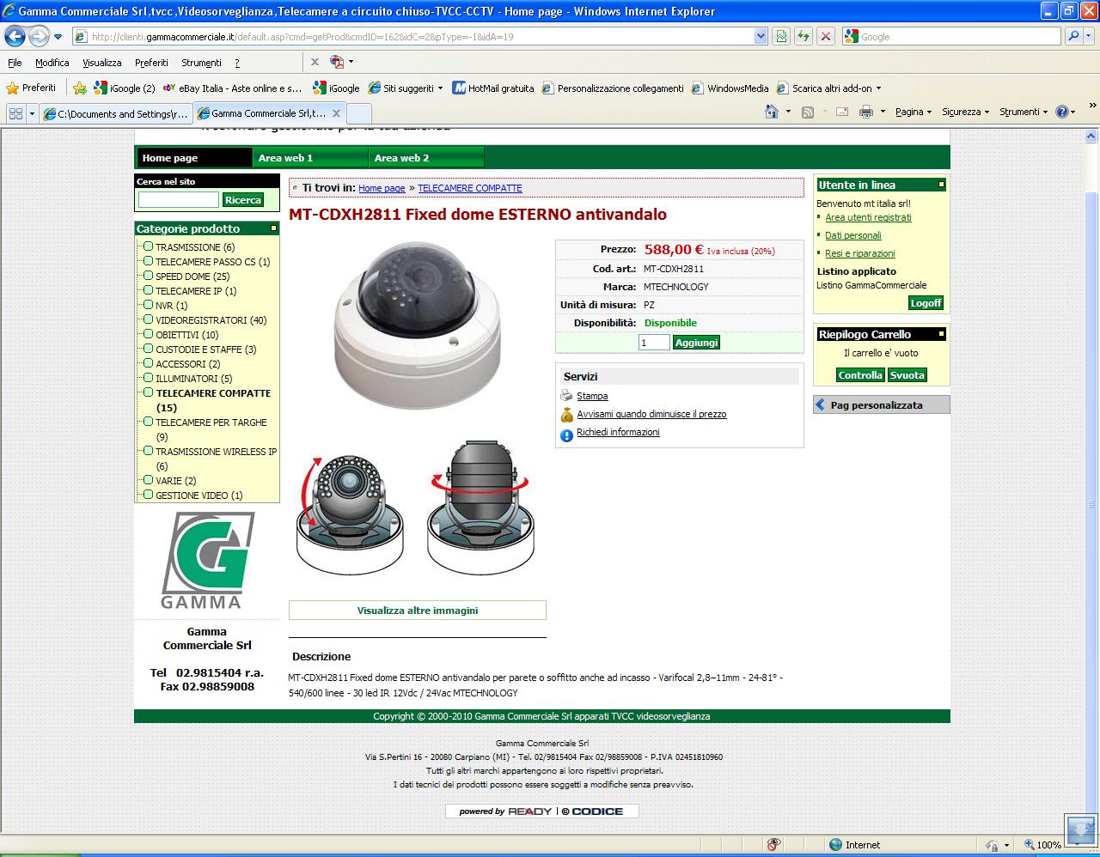The width and height of the screenshot is (1100, 857).
Task: Open the File menu
Action: click(15, 63)
